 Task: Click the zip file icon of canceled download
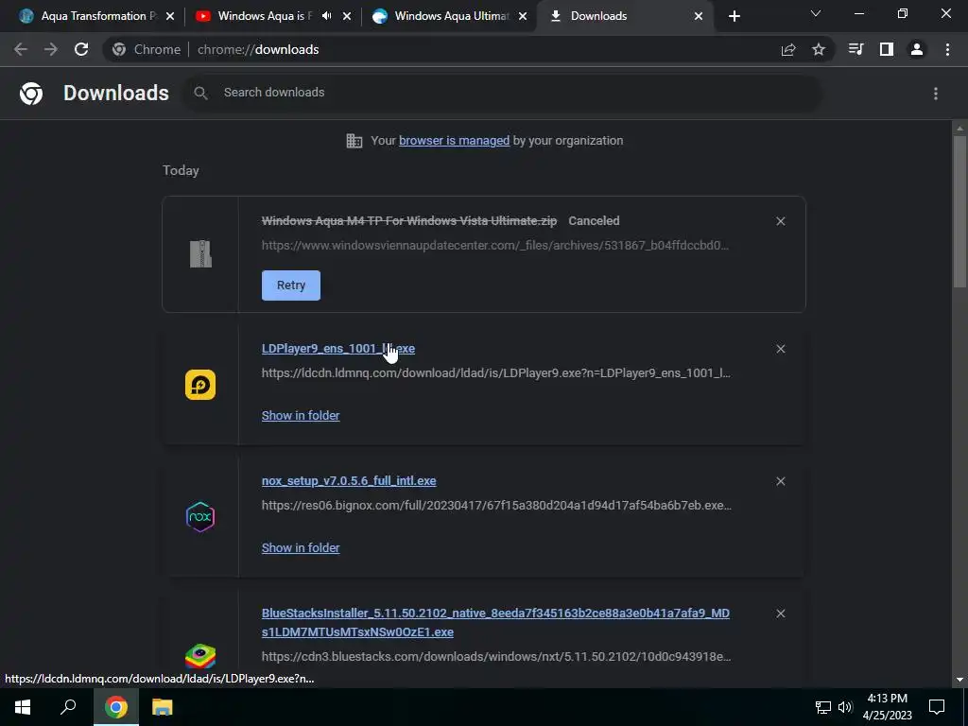(x=200, y=253)
